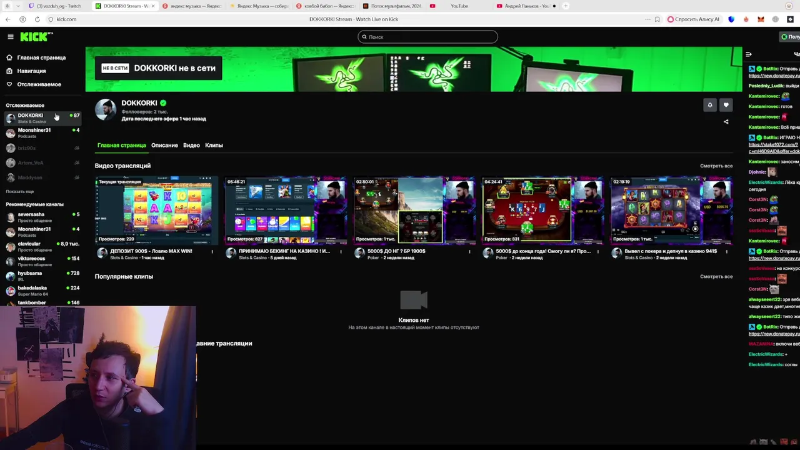
Task: Click chat username Posledniy_Ludik
Action: [765, 86]
